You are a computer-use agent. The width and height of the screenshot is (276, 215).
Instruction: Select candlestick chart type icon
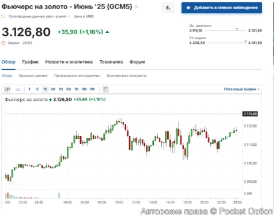7,89
